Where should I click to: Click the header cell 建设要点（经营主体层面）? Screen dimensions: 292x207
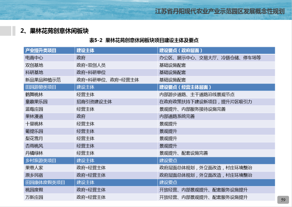pyautogui.click(x=216, y=87)
